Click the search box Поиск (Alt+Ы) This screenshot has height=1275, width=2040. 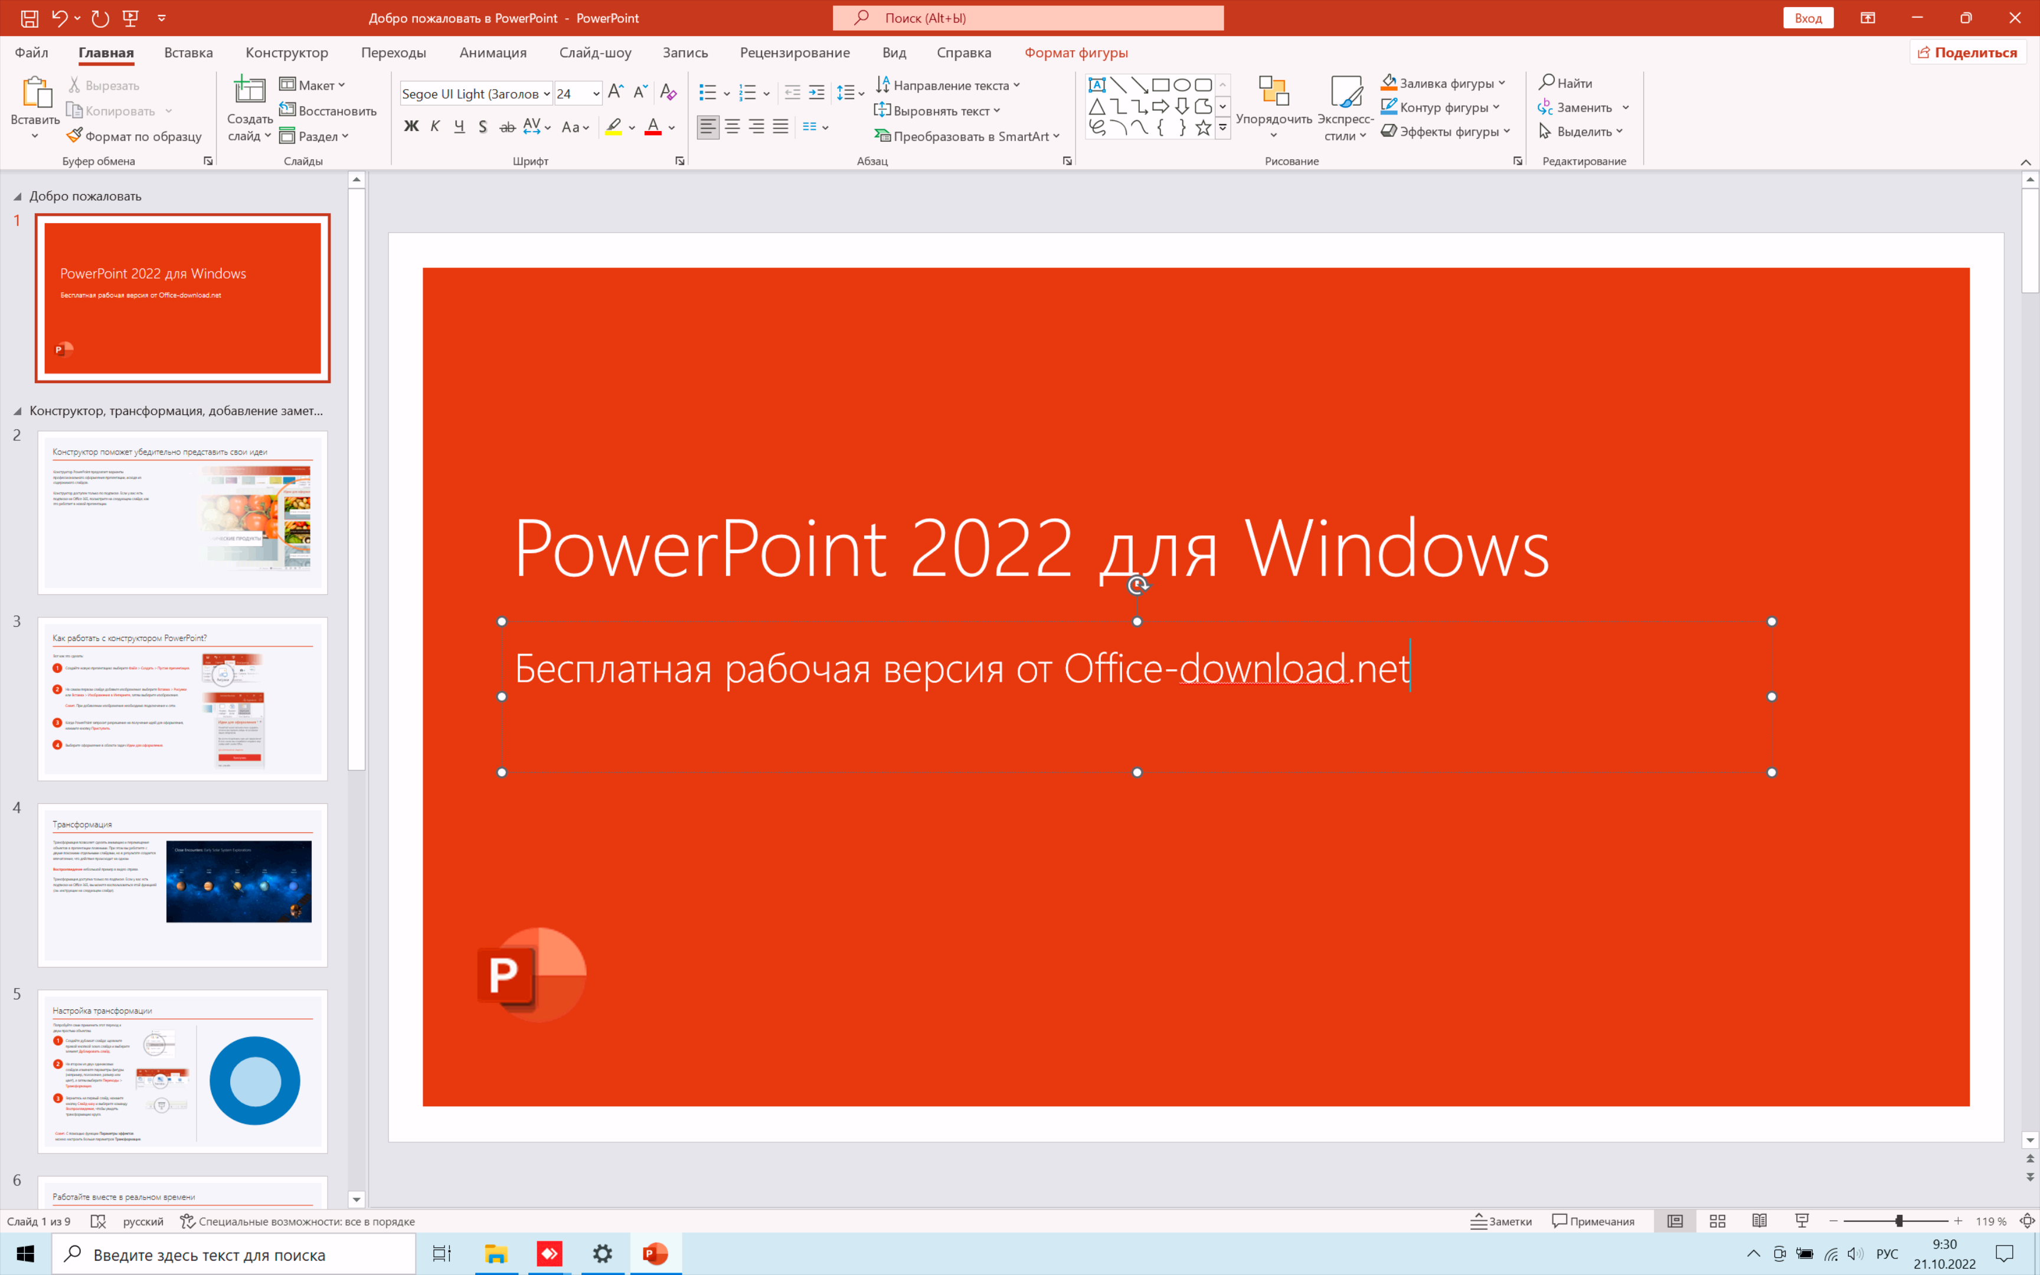[1028, 18]
